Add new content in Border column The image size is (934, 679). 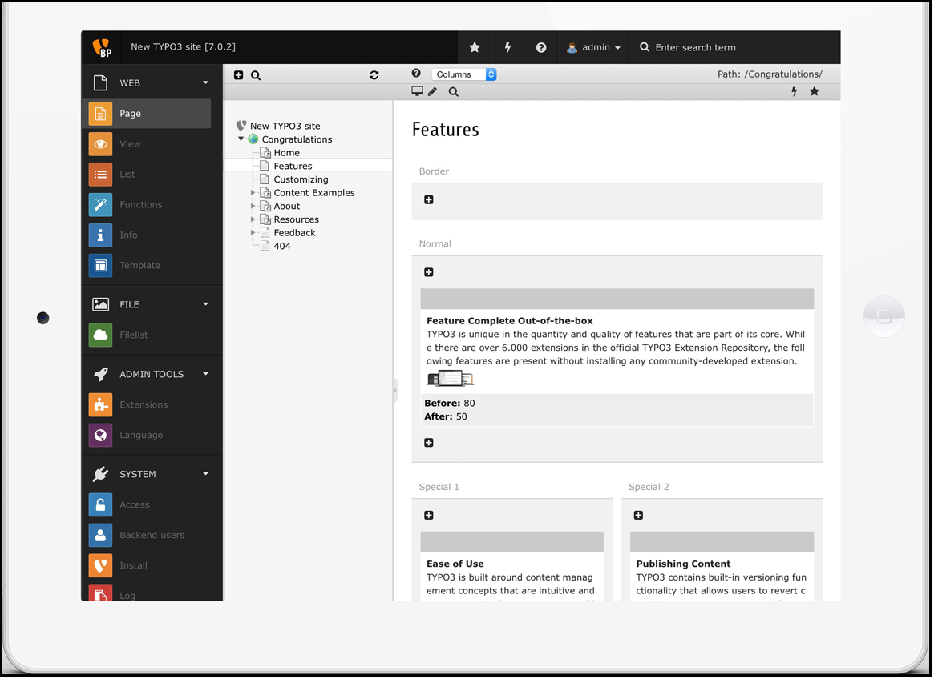coord(429,200)
